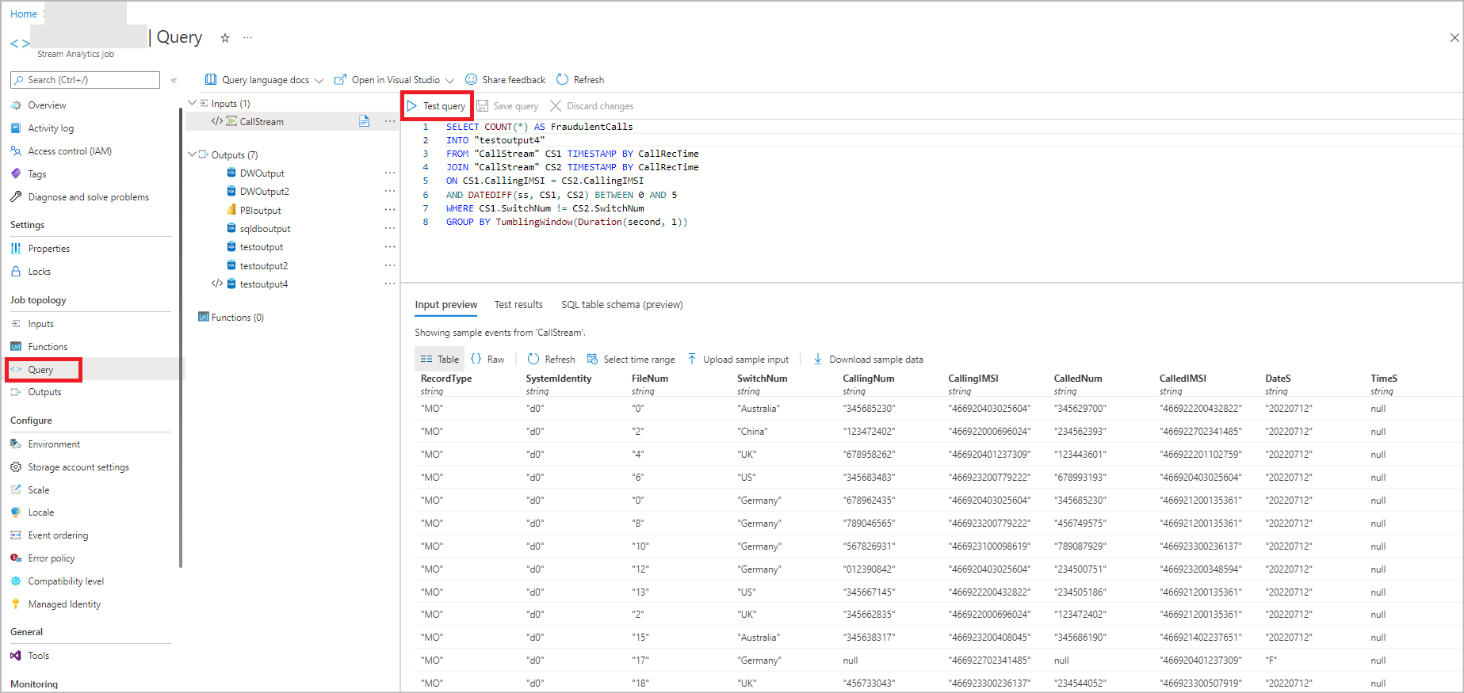This screenshot has height=693, width=1464.
Task: Click the Download sample data icon
Action: [818, 360]
